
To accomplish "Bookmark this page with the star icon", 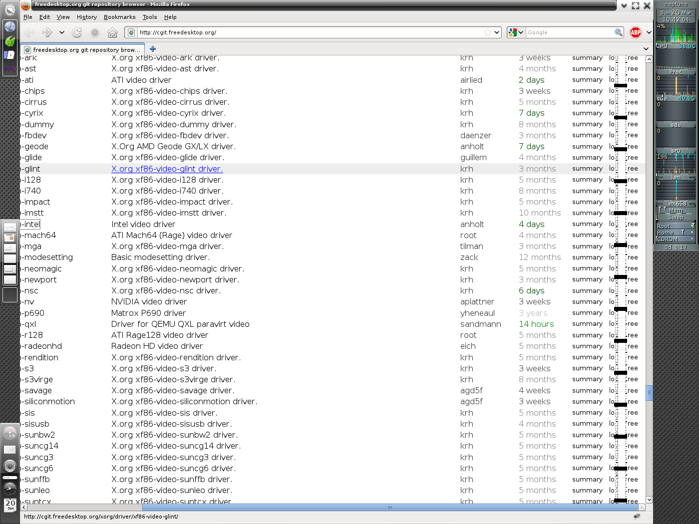I will pos(487,32).
